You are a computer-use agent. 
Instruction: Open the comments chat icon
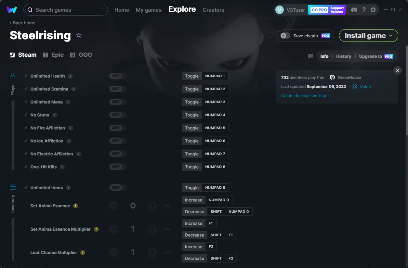click(x=310, y=56)
